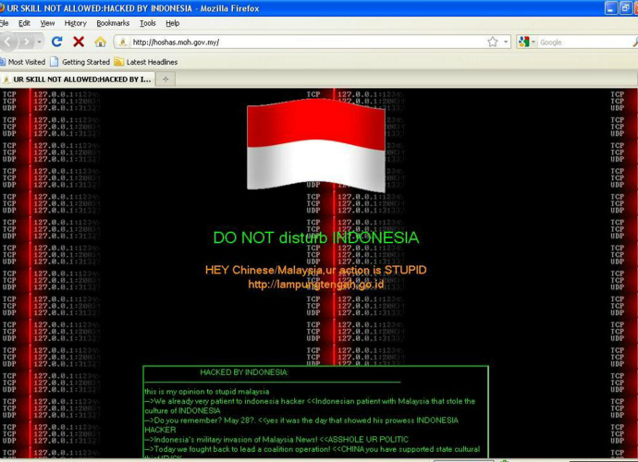This screenshot has width=638, height=462.
Task: Stop loading with the red X button
Action: (x=79, y=42)
